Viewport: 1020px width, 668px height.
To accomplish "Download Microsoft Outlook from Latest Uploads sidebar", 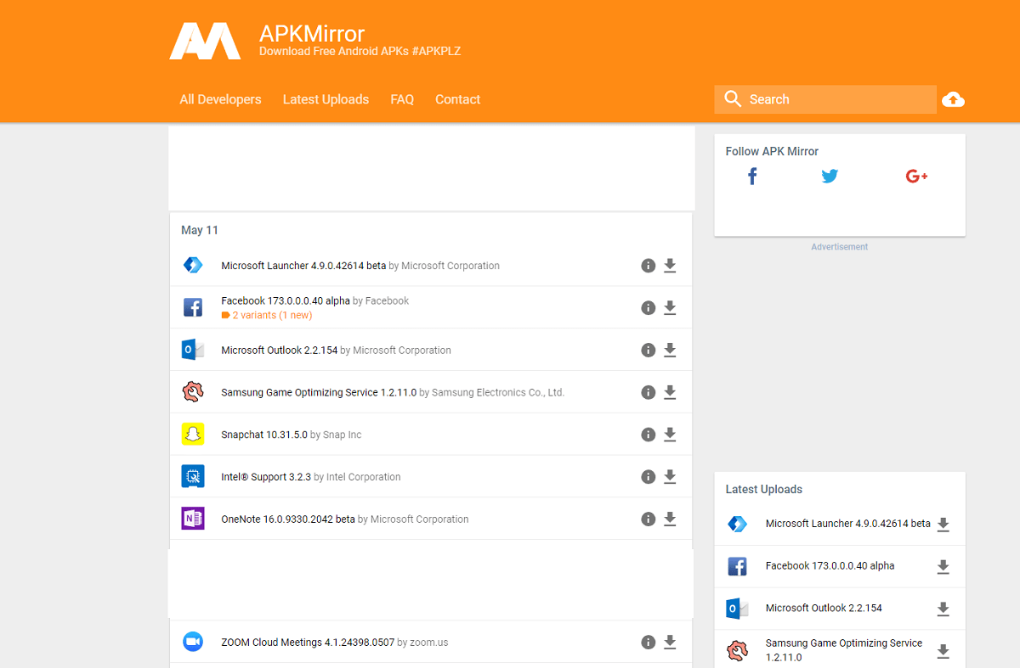I will pyautogui.click(x=943, y=609).
